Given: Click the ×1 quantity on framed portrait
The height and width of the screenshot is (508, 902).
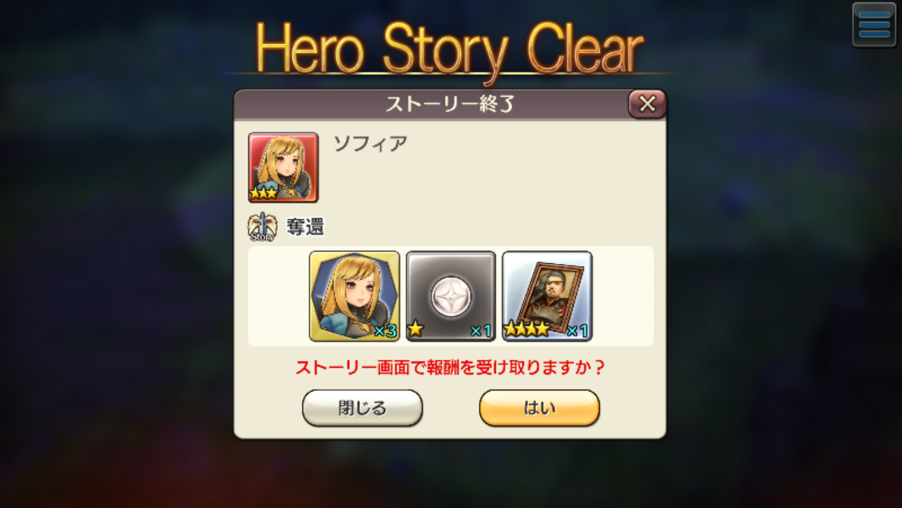Looking at the screenshot, I should tap(577, 330).
